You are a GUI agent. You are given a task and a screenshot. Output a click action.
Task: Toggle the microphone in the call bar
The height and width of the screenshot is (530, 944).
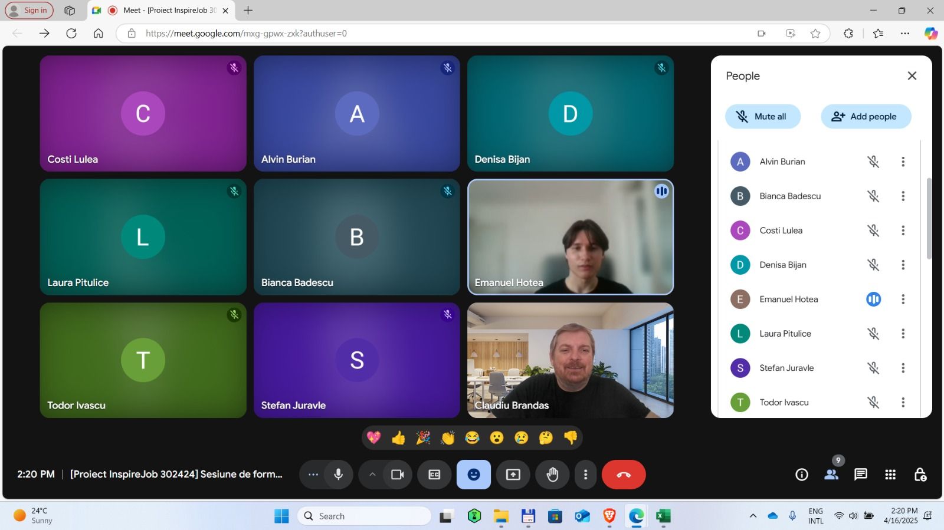point(339,475)
